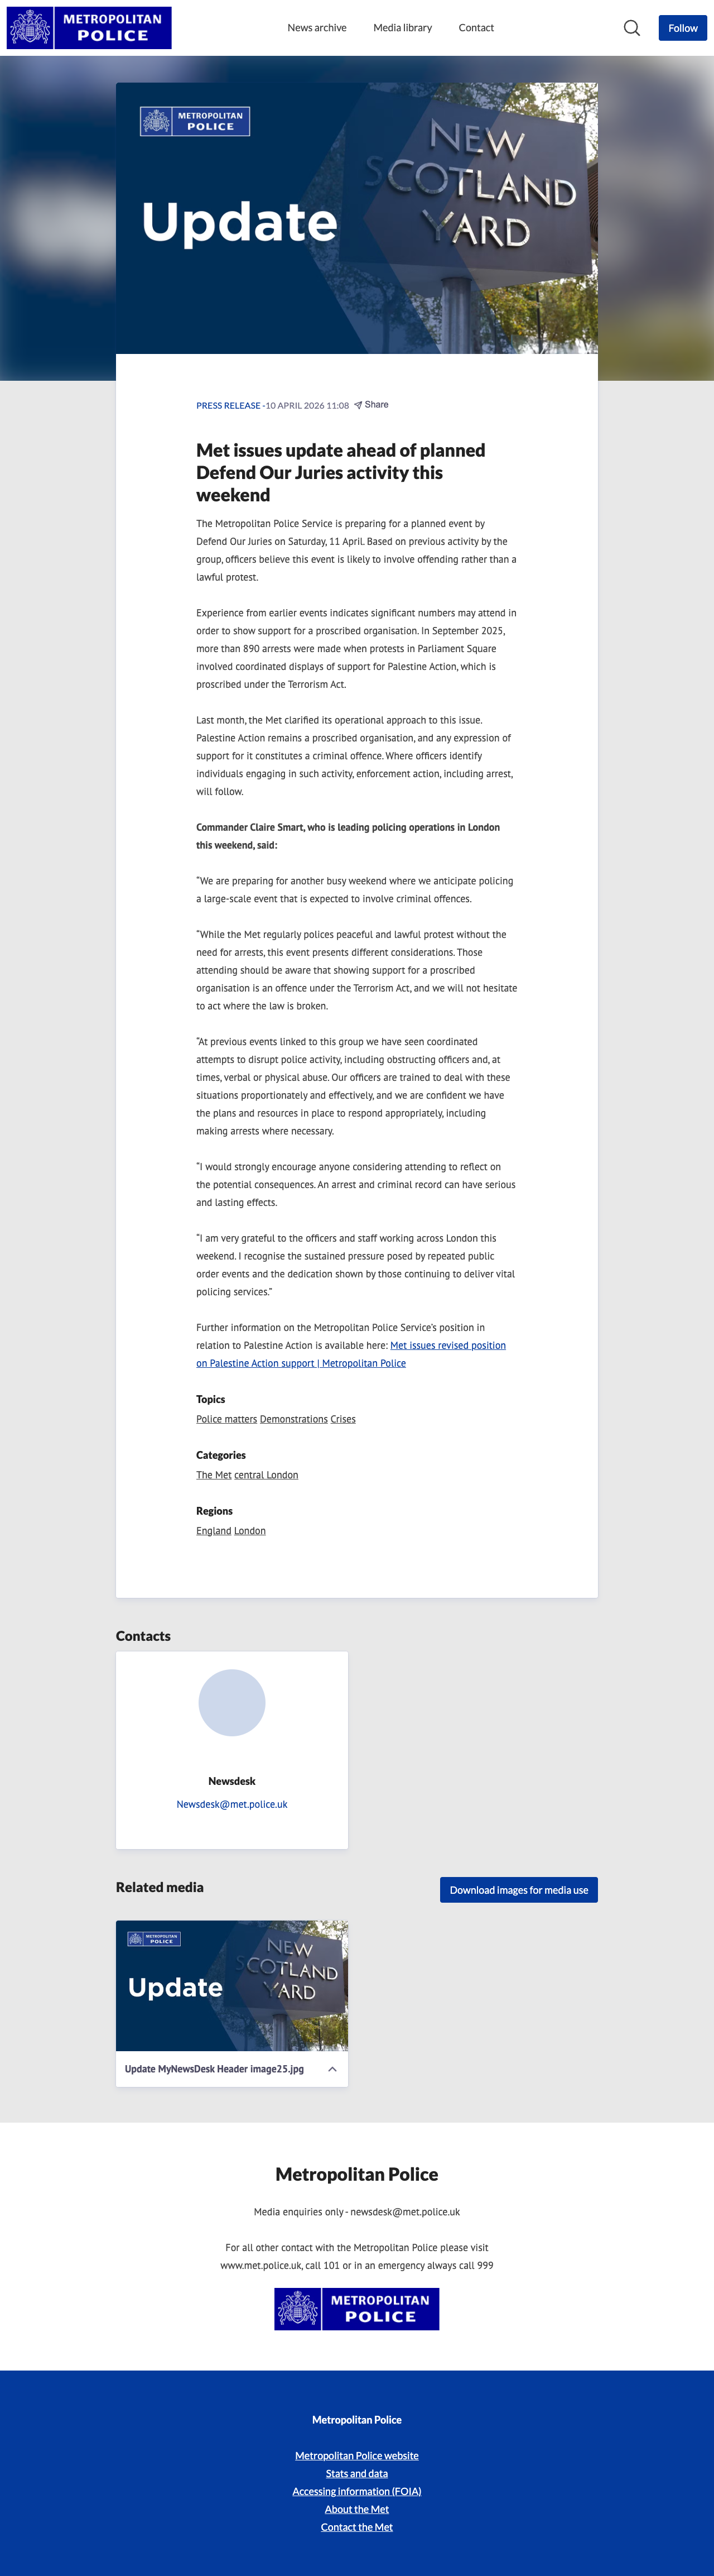Open the Update header image thumbnail
Viewport: 714px width, 2576px height.
pos(231,1985)
